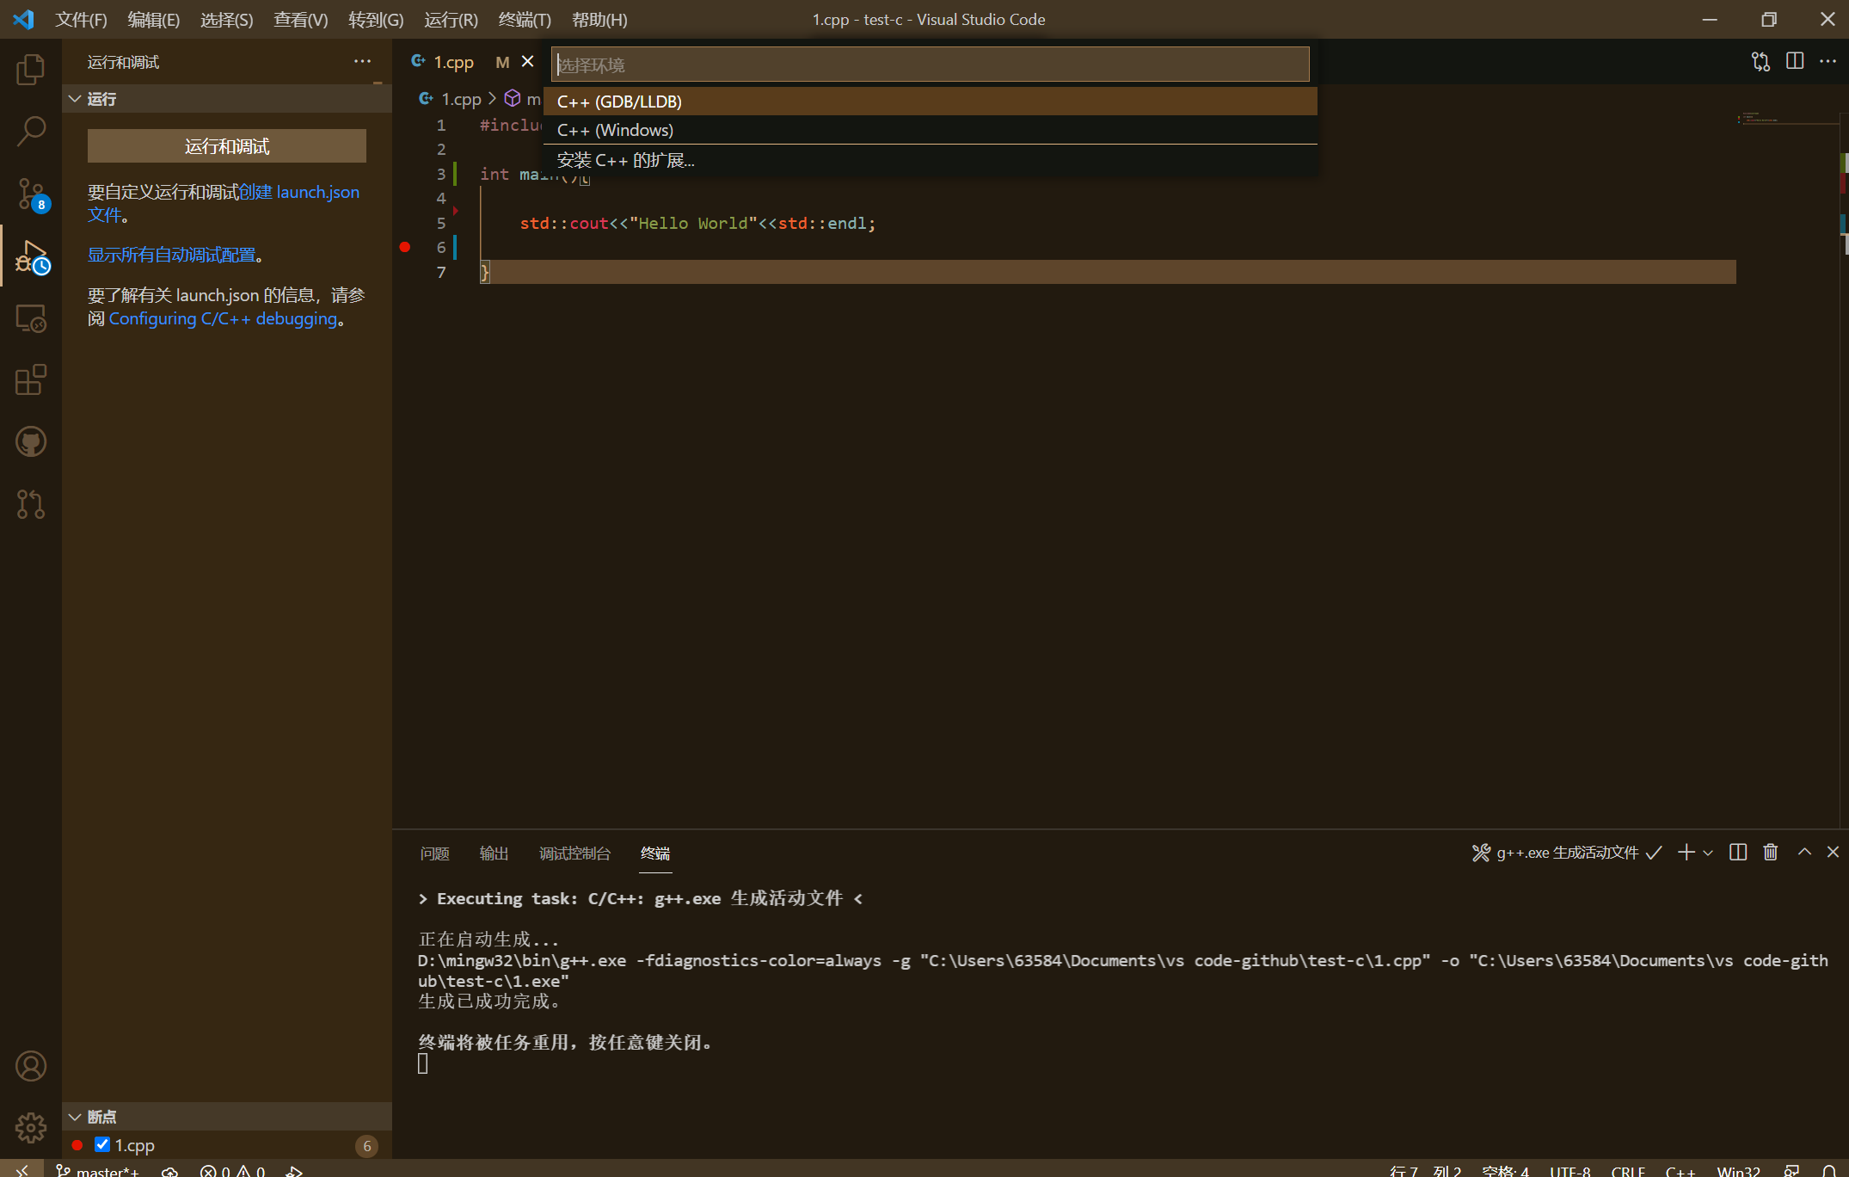Viewport: 1849px width, 1177px height.
Task: Open the 终端(T) menu
Action: pyautogui.click(x=525, y=19)
